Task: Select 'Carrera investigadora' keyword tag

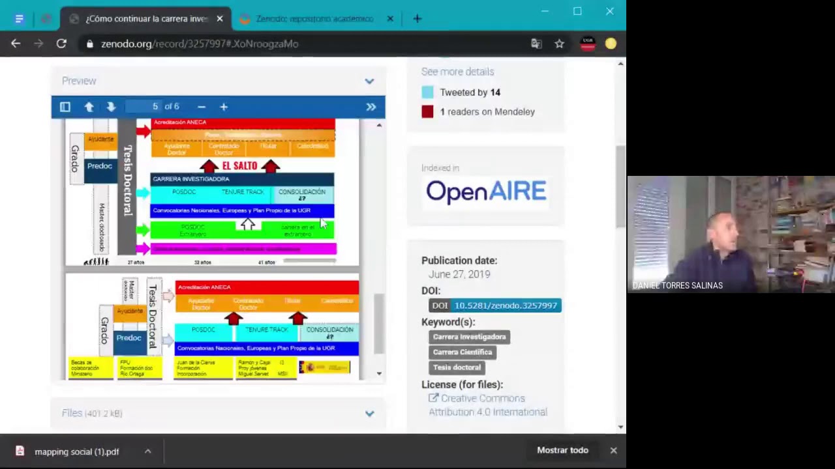Action: (469, 337)
